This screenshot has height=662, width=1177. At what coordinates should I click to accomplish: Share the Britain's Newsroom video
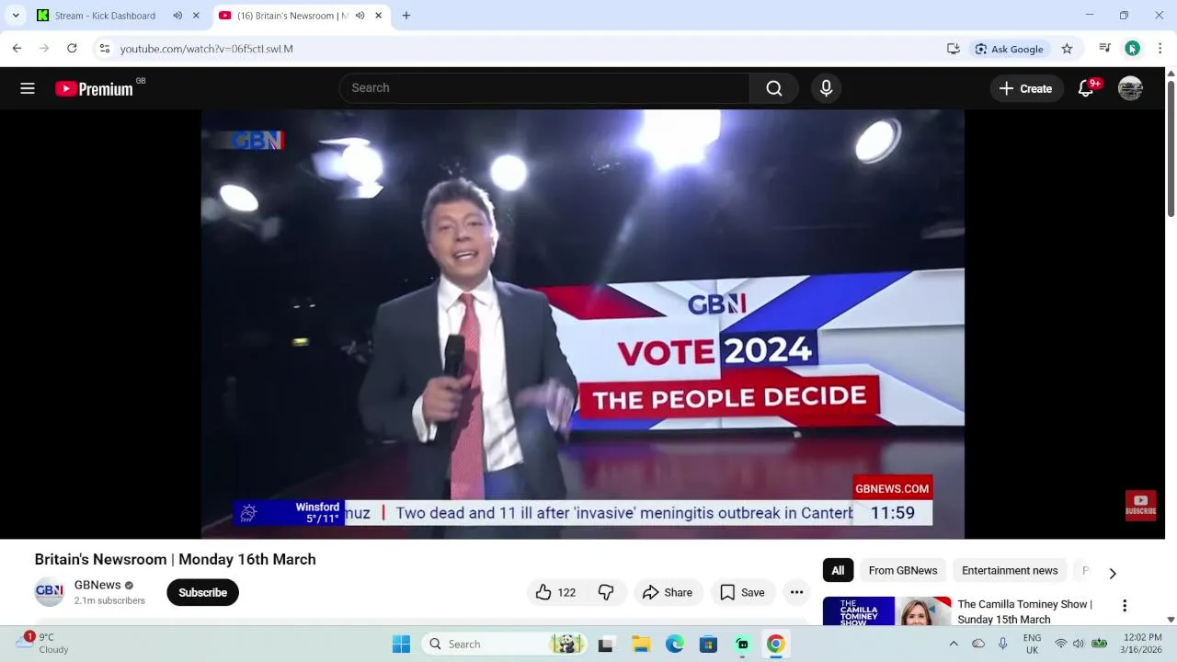pyautogui.click(x=668, y=593)
